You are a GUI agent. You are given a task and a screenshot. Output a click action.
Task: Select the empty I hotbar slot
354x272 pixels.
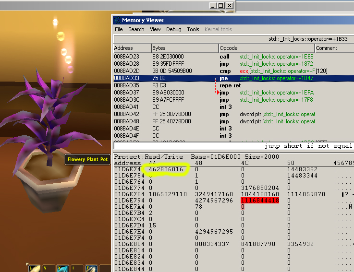pyautogui.click(x=77, y=268)
